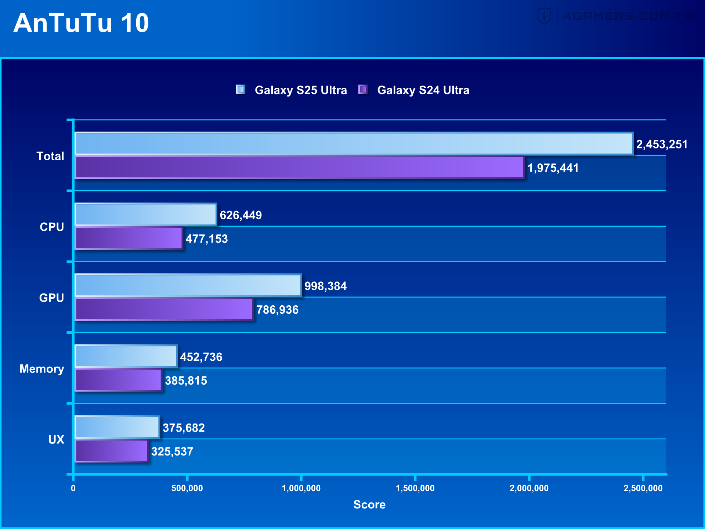Click the 2,500,000 axis tick label
Screen dimensions: 705x529
click(643, 488)
